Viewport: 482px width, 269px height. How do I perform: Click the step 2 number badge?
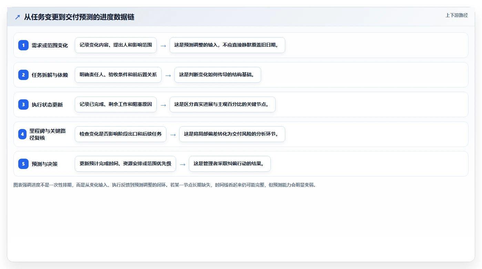23,75
